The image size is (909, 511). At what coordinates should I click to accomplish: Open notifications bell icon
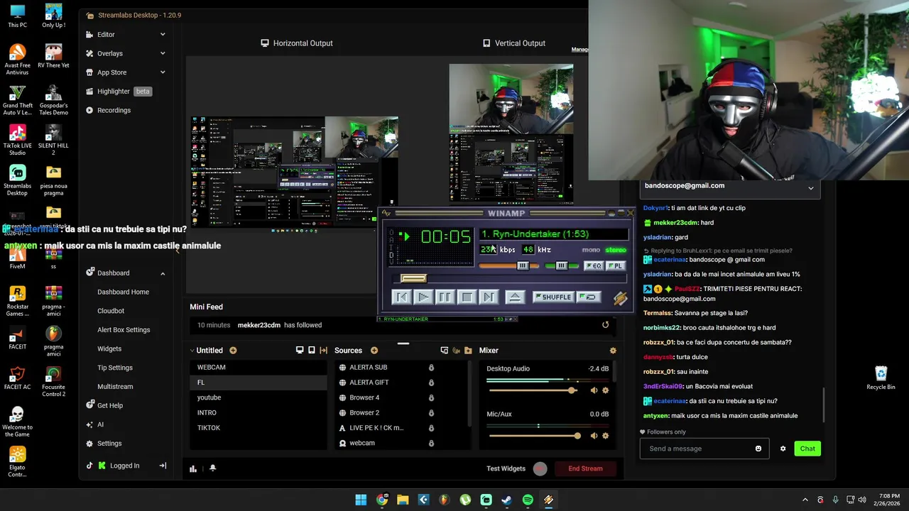(x=212, y=468)
